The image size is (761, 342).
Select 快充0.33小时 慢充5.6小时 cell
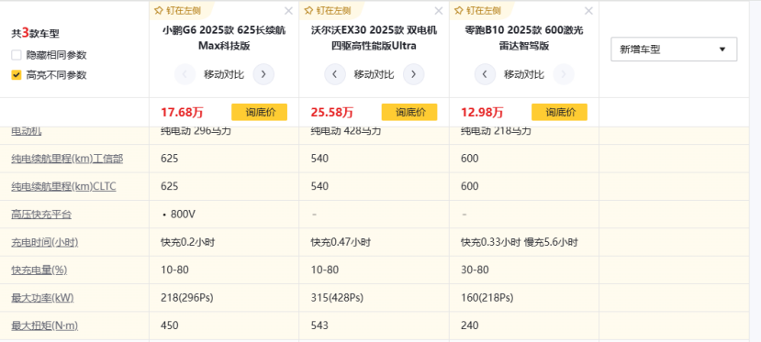(520, 242)
